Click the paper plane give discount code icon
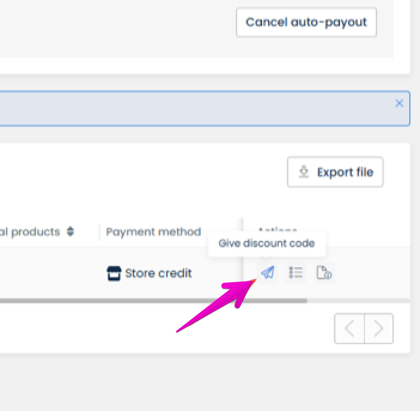 point(268,273)
